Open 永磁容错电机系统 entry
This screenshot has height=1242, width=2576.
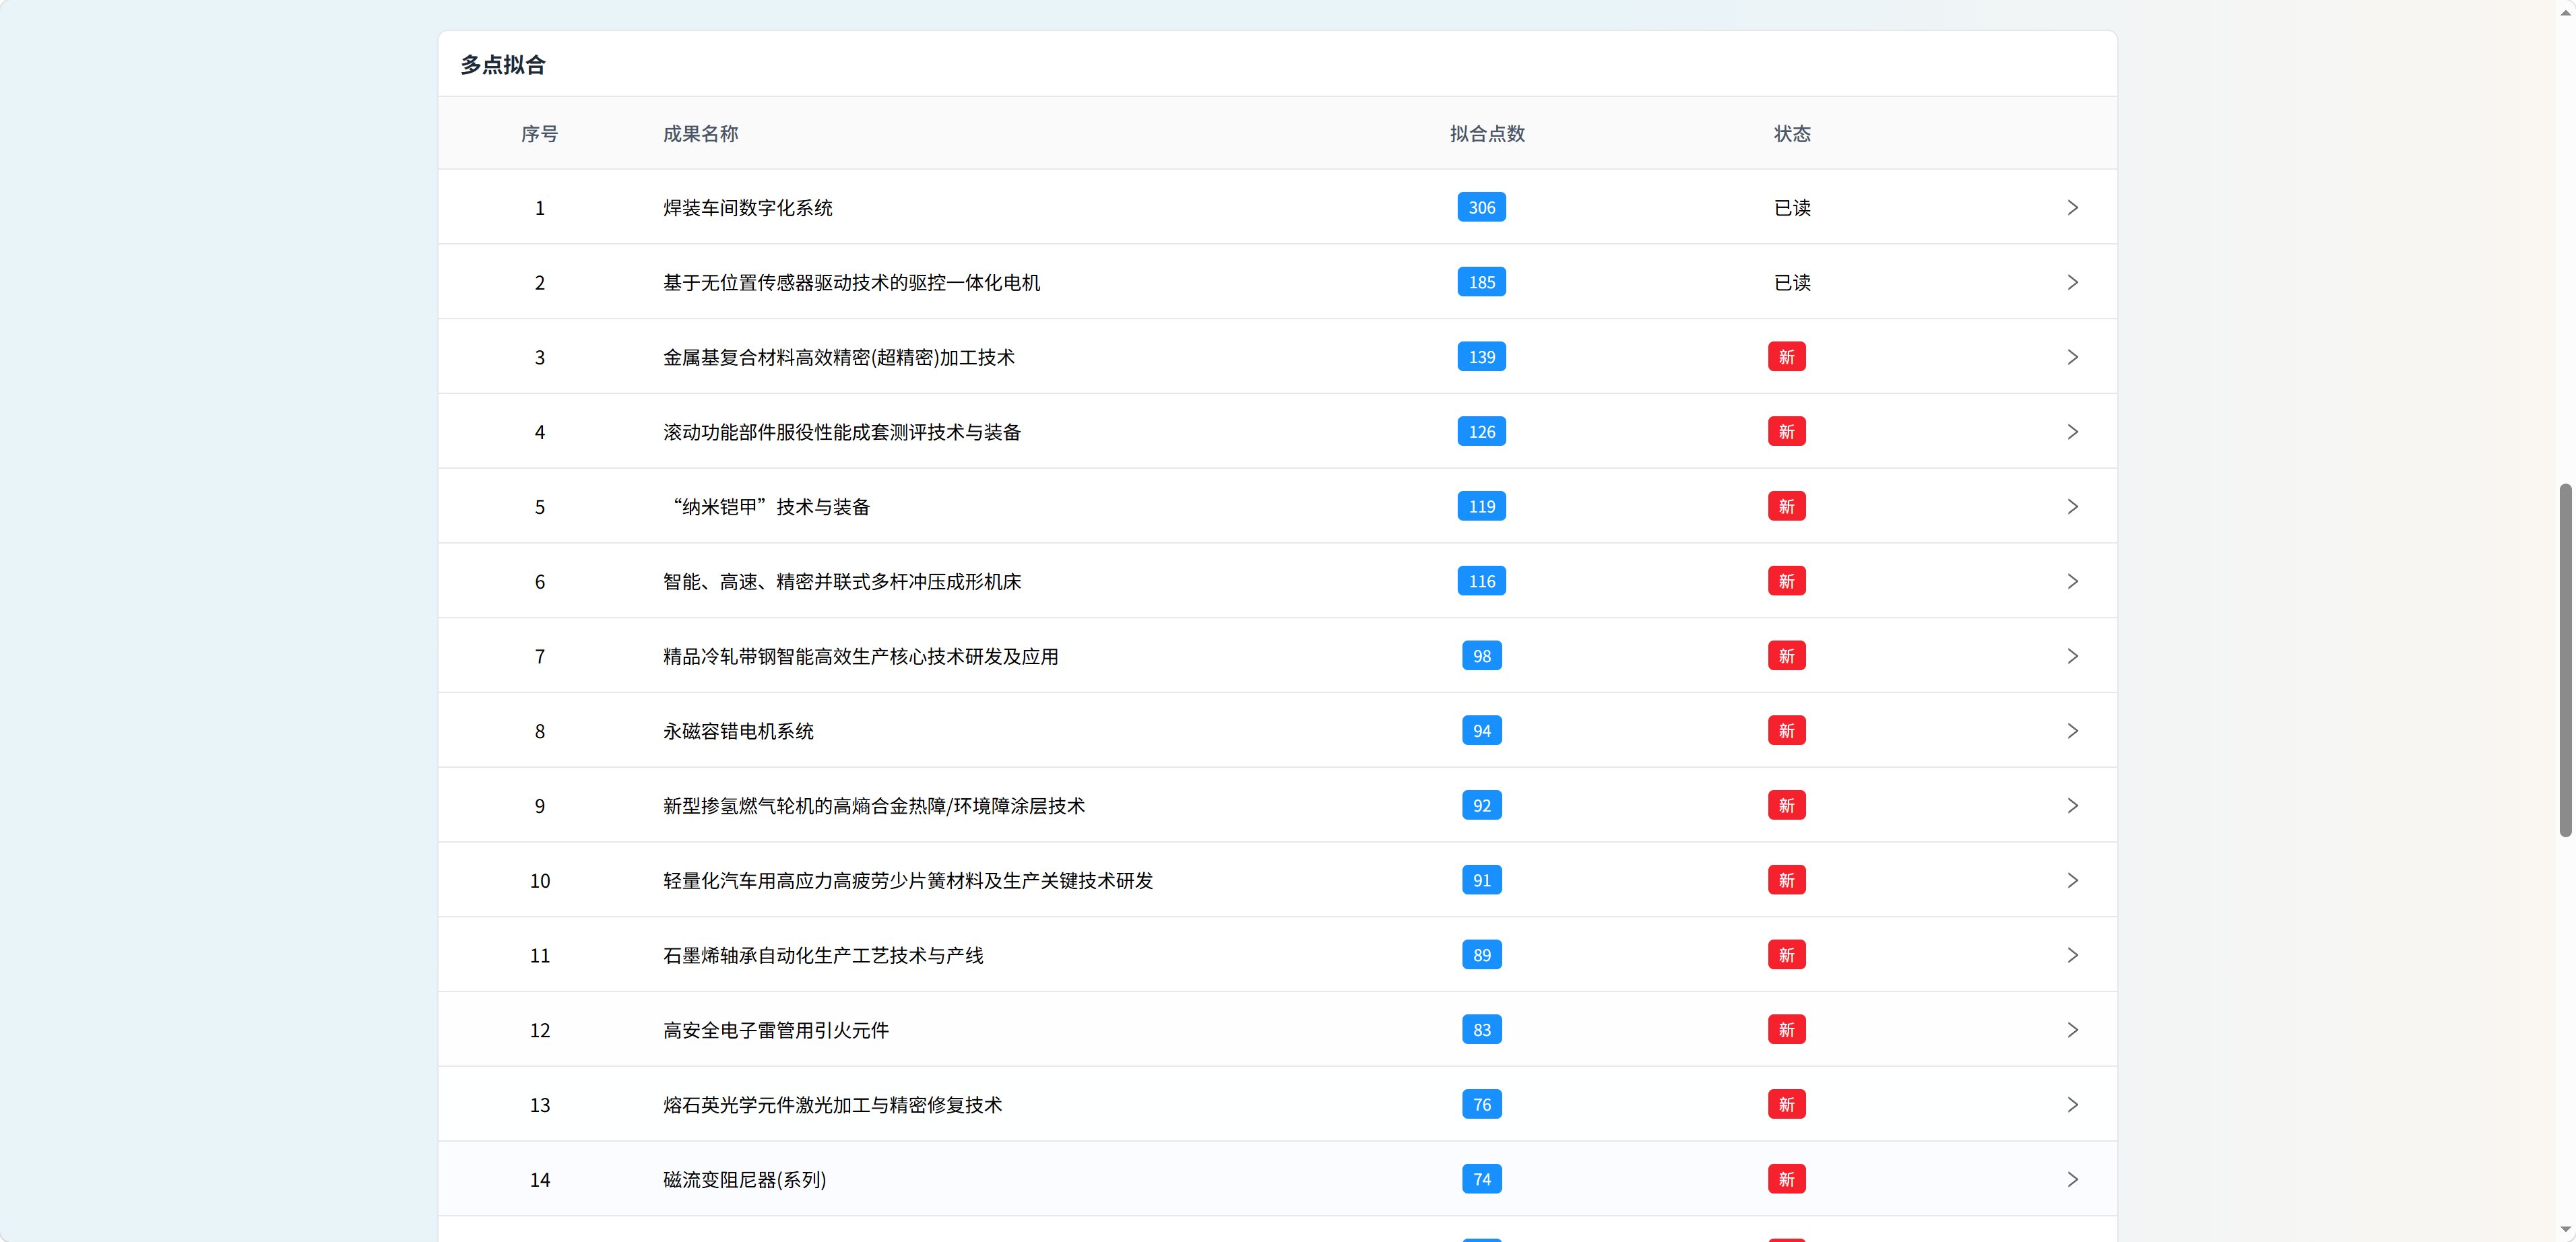tap(738, 731)
